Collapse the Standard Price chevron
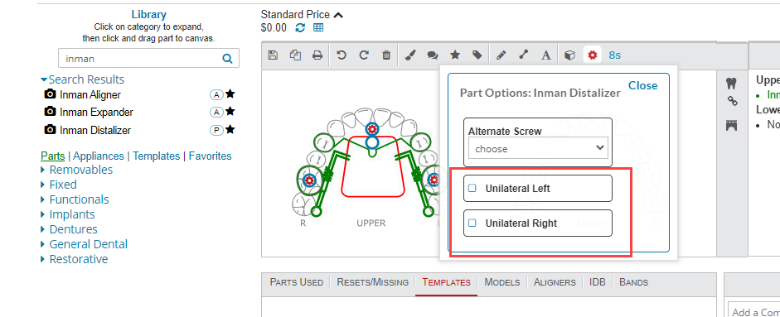This screenshot has width=780, height=317. point(338,15)
